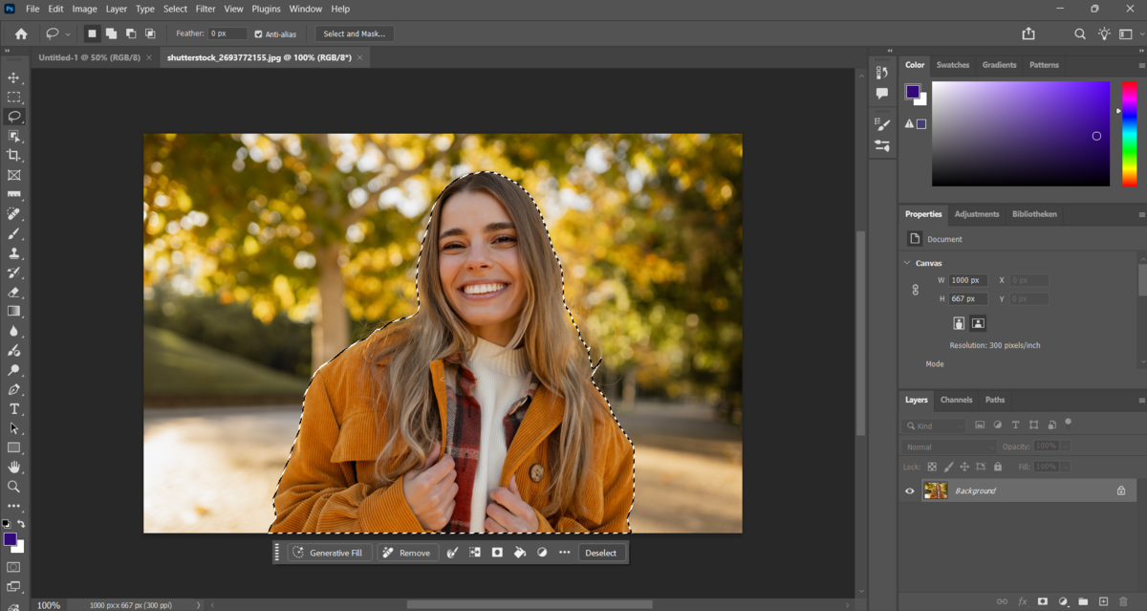Select the Gradient tool
1147x611 pixels.
pyautogui.click(x=13, y=311)
